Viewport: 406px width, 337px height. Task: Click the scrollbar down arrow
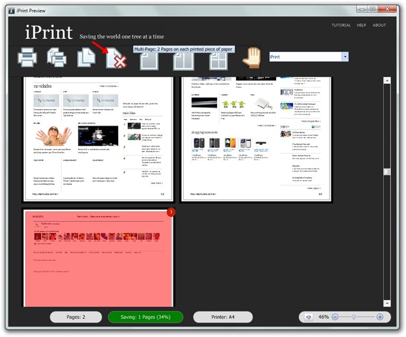(x=387, y=303)
